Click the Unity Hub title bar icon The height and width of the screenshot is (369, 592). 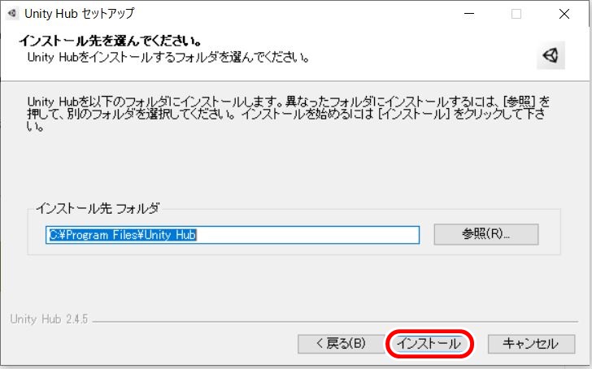pyautogui.click(x=12, y=14)
